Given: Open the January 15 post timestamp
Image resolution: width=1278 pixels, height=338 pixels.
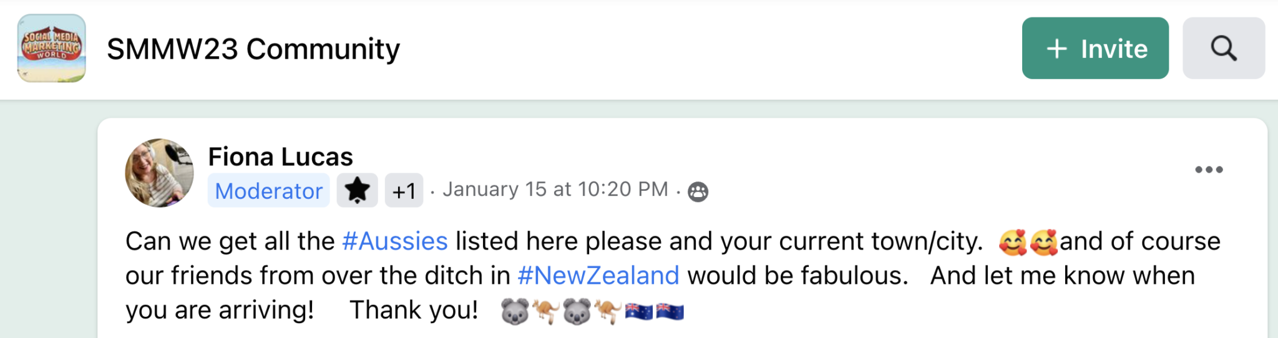Looking at the screenshot, I should click(x=555, y=189).
